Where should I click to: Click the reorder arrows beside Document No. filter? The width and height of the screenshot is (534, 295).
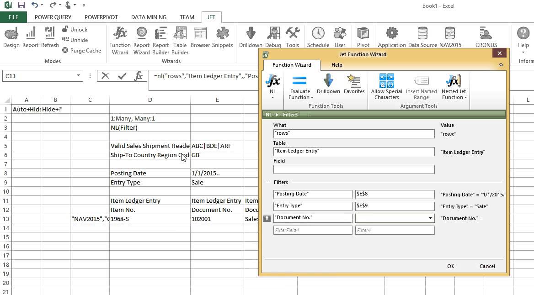click(267, 218)
